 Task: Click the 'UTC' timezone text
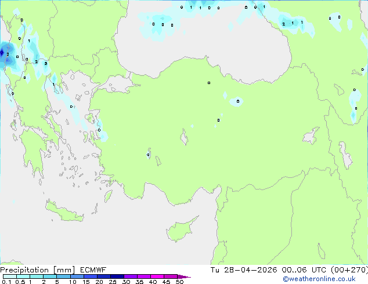319,270
